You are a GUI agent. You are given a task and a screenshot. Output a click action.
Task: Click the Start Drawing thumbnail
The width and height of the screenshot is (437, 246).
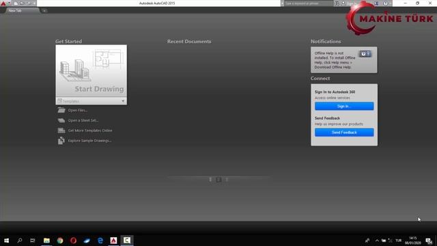point(91,70)
